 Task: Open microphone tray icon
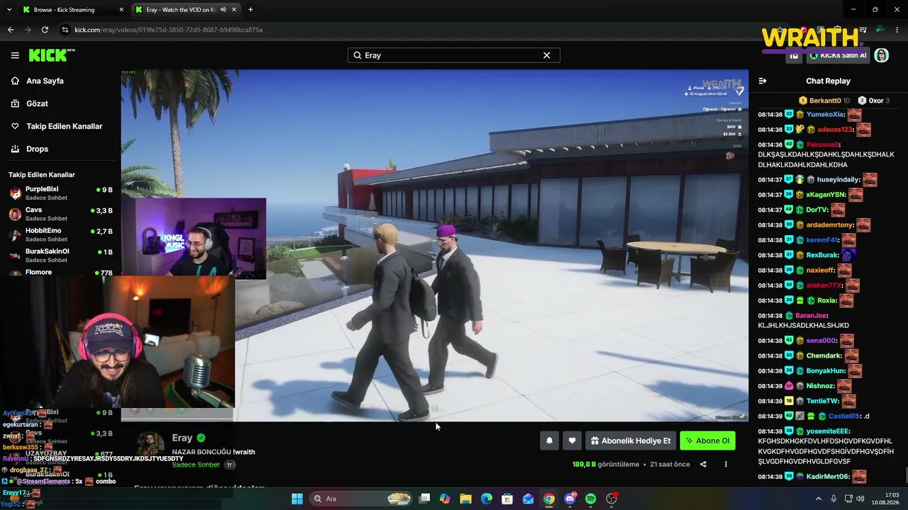(x=834, y=499)
